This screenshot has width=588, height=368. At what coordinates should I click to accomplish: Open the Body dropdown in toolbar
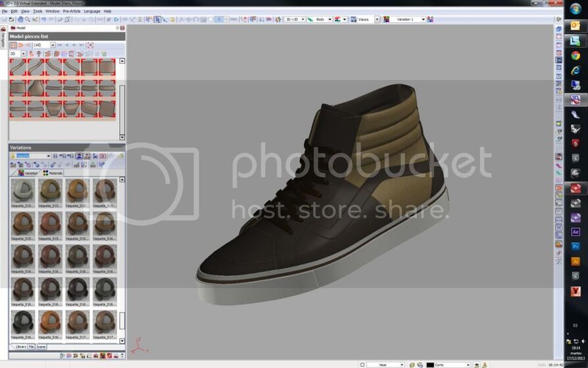(x=328, y=19)
